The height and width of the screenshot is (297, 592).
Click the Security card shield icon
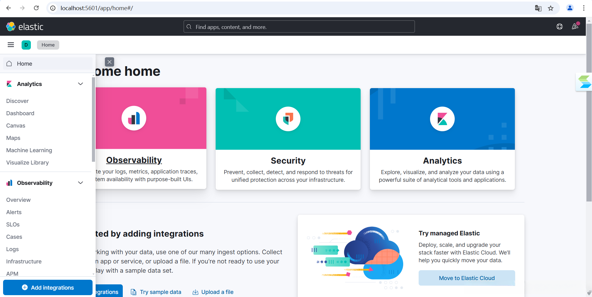coord(288,119)
